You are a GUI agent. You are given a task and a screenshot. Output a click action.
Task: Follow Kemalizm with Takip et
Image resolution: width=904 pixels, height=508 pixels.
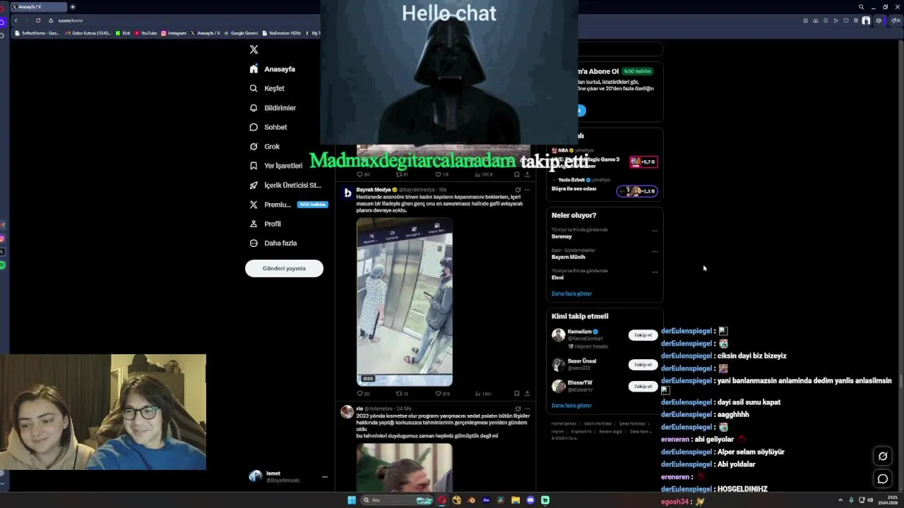643,335
